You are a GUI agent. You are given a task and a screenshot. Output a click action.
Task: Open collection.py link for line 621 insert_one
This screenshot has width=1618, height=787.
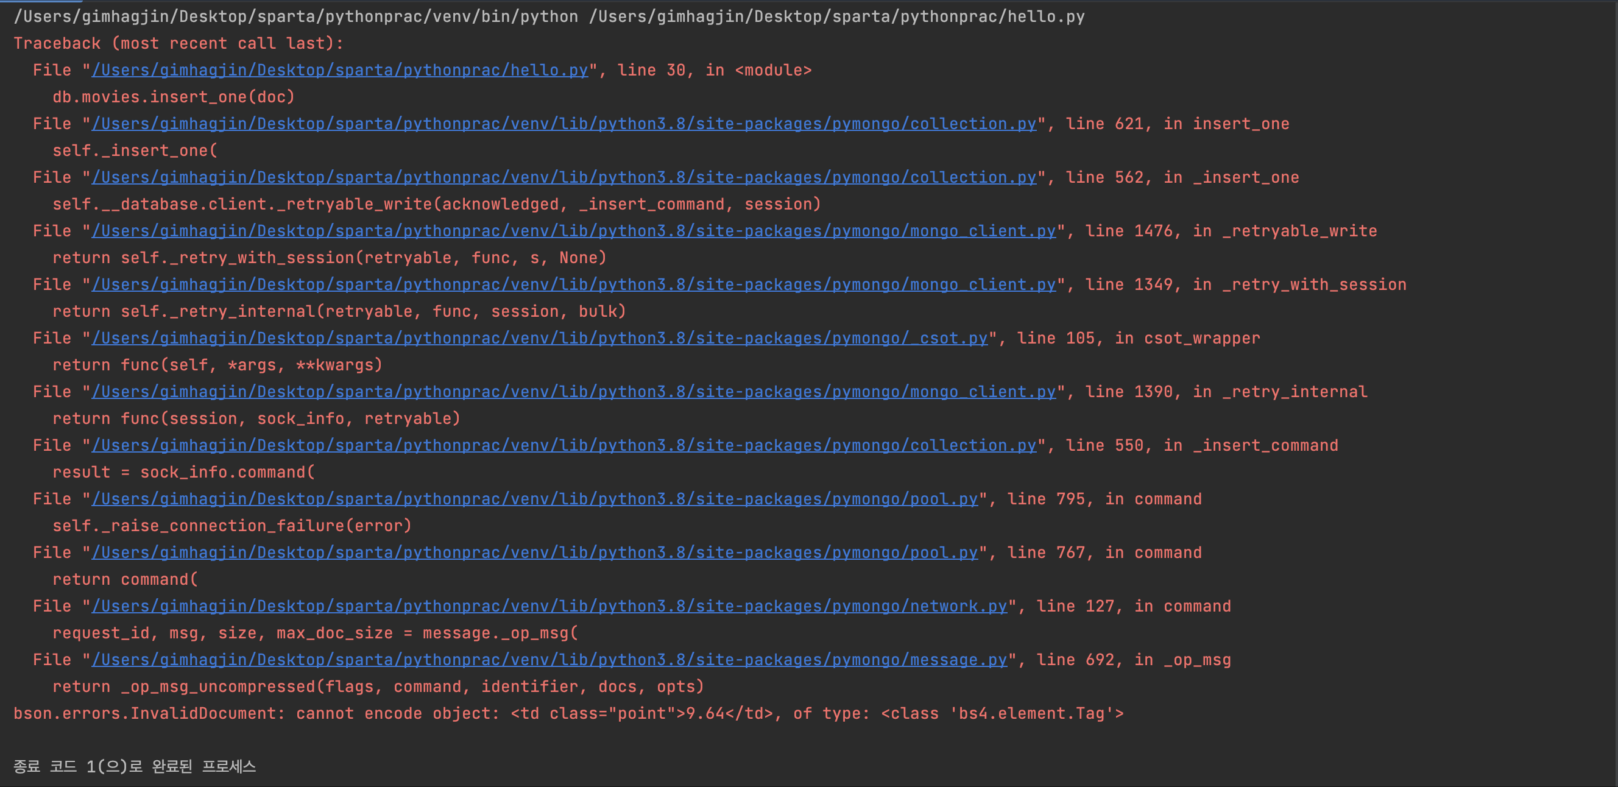(x=564, y=124)
